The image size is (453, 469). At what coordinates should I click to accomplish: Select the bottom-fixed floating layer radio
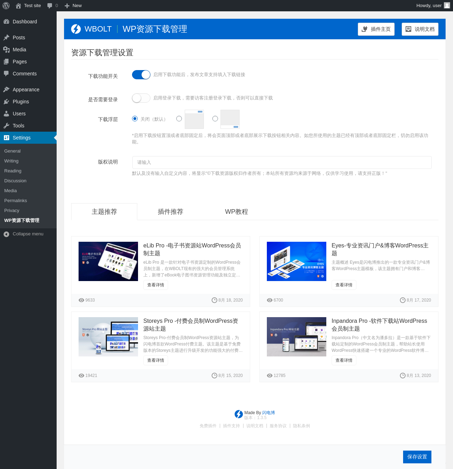(215, 119)
